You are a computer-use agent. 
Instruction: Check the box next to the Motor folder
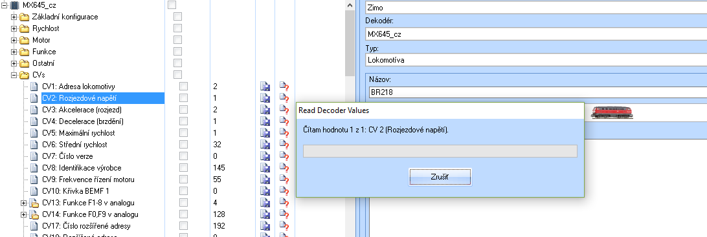177,40
